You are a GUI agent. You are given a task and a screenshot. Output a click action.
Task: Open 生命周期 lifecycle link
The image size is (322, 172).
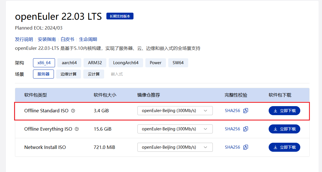88,39
